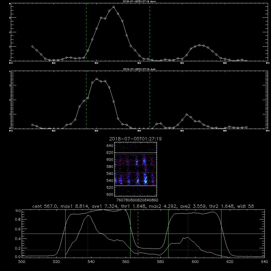Click the solid horizontal 0.5 line in bottom plot
Viewport: 271px width, 271px height.
click(x=143, y=234)
